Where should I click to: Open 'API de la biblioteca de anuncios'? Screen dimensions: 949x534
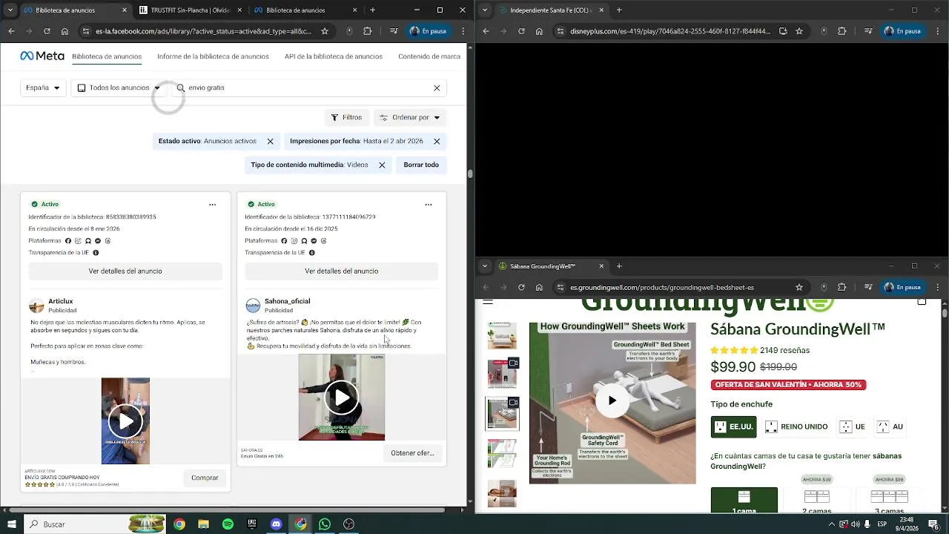pyautogui.click(x=334, y=56)
